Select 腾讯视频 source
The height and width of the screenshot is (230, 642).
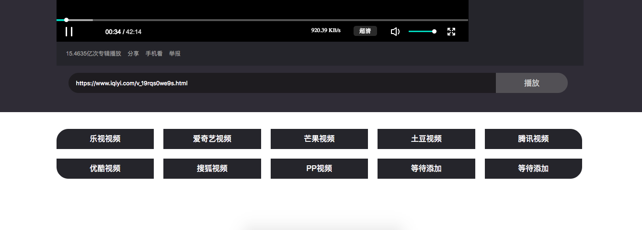click(533, 139)
